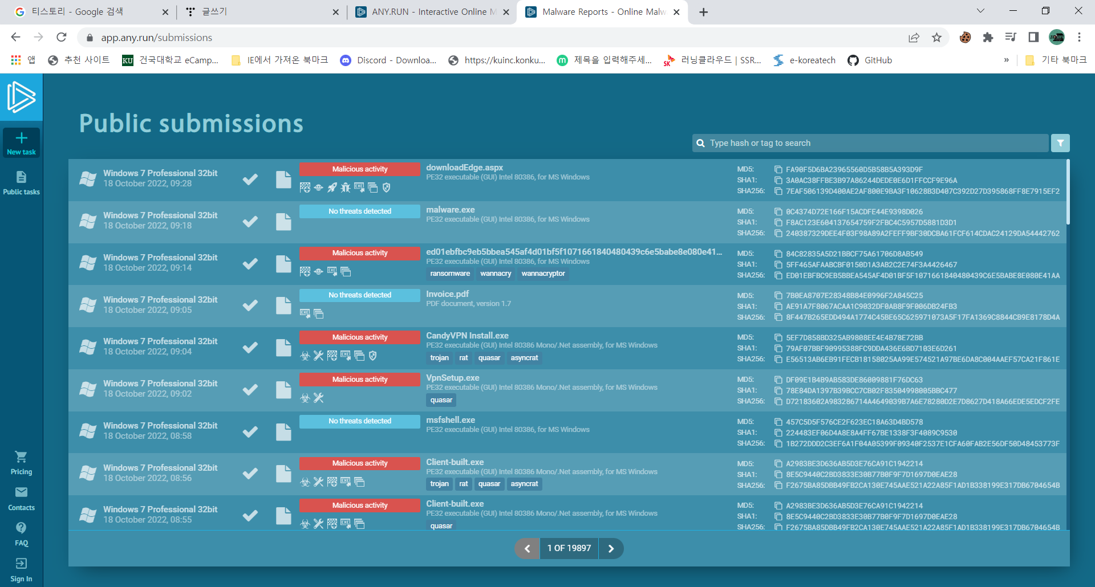Open the FAQ help icon
1095x587 pixels.
click(x=21, y=528)
